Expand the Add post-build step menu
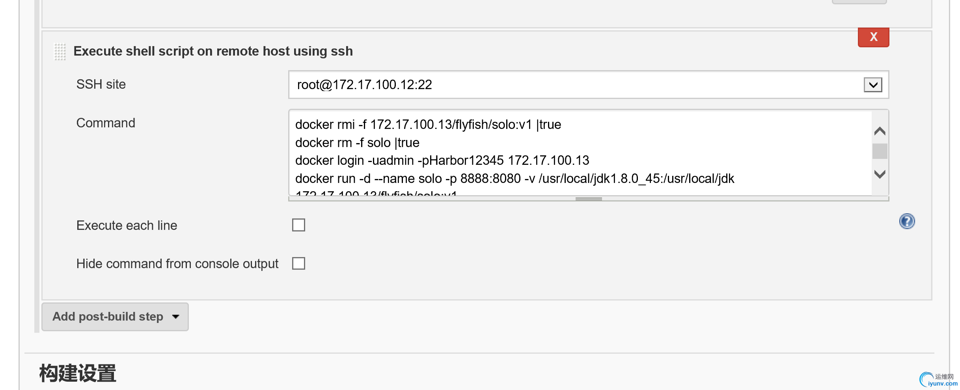 115,317
